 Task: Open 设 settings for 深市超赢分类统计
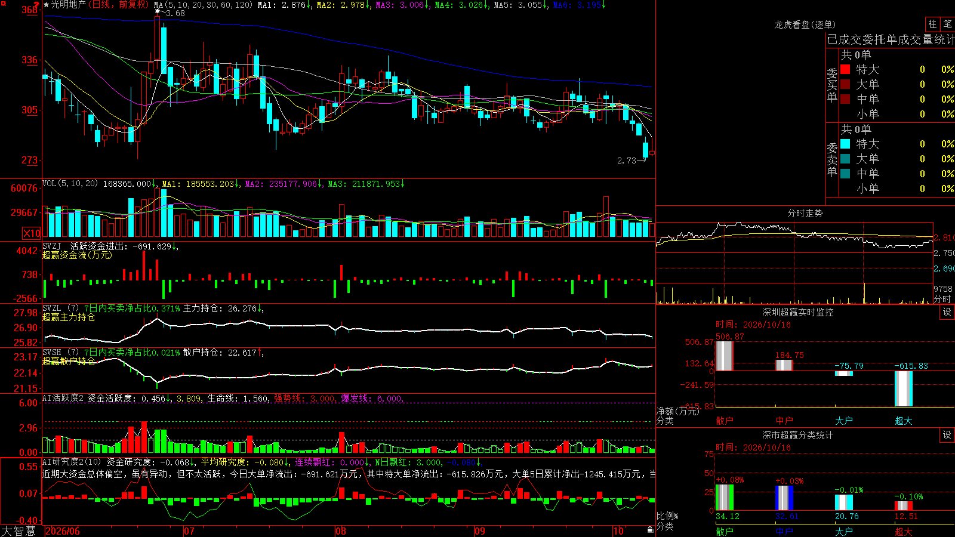pyautogui.click(x=947, y=435)
